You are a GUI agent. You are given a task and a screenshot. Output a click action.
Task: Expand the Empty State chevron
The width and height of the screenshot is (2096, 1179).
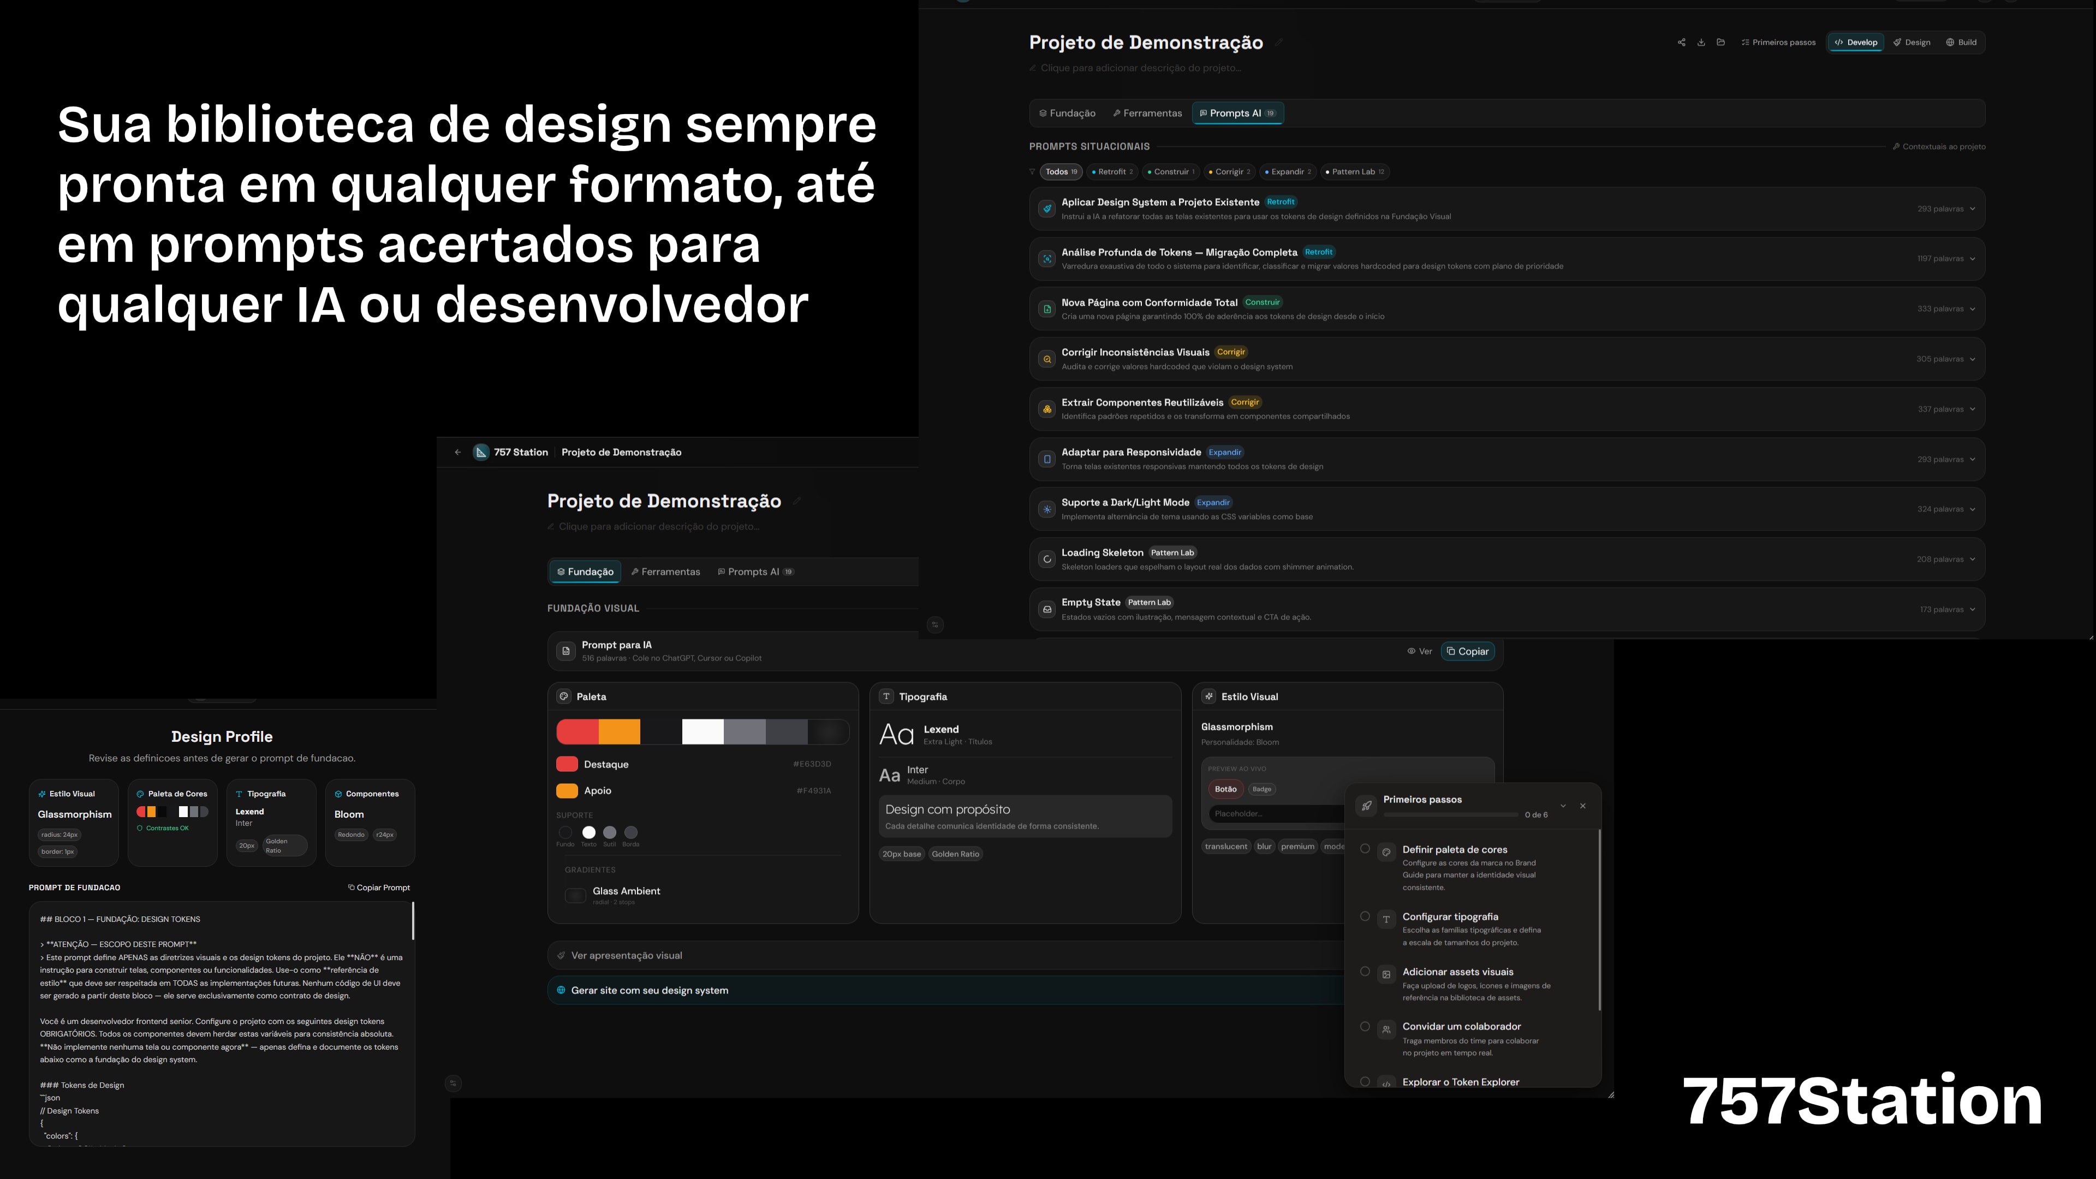tap(1972, 610)
